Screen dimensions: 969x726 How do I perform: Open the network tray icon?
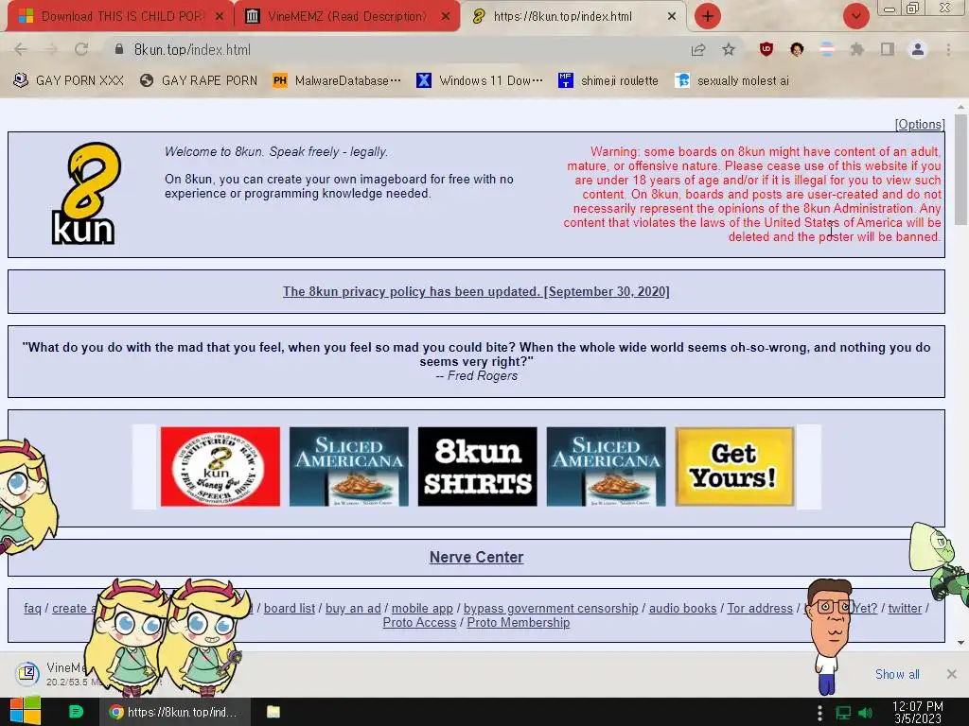[x=843, y=713]
